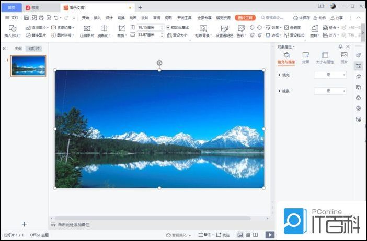The height and width of the screenshot is (241, 367).
Task: Collapse slide panel with double chevron
Action: click(4, 49)
